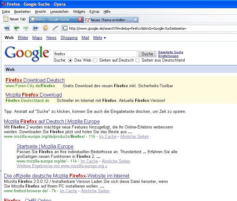
Task: Open the Ansicht menu
Action: click(x=40, y=12)
